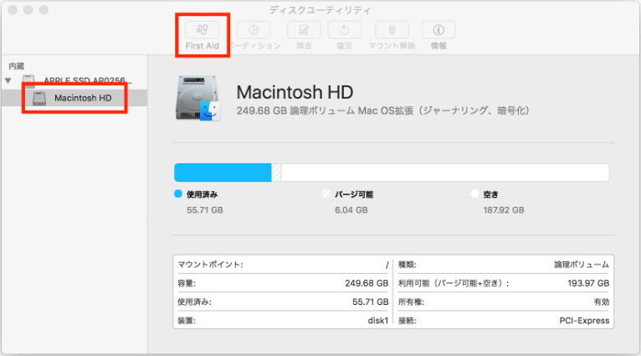Viewport: 641px width, 356px height.
Task: Click the Macintosh HD sidebar volume icon
Action: (39, 98)
